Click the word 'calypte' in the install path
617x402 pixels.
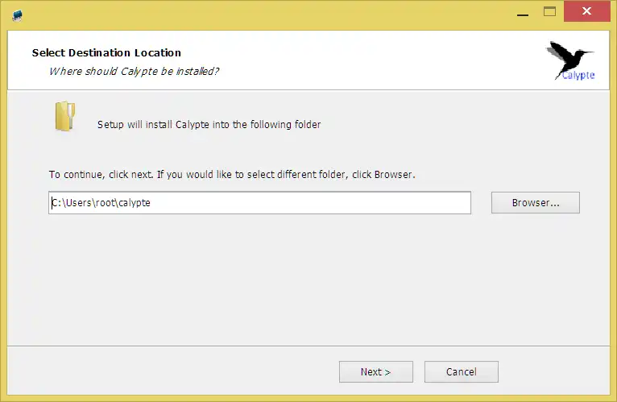tap(135, 203)
